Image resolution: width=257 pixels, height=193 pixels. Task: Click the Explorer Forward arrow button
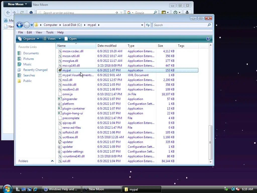click(x=27, y=25)
